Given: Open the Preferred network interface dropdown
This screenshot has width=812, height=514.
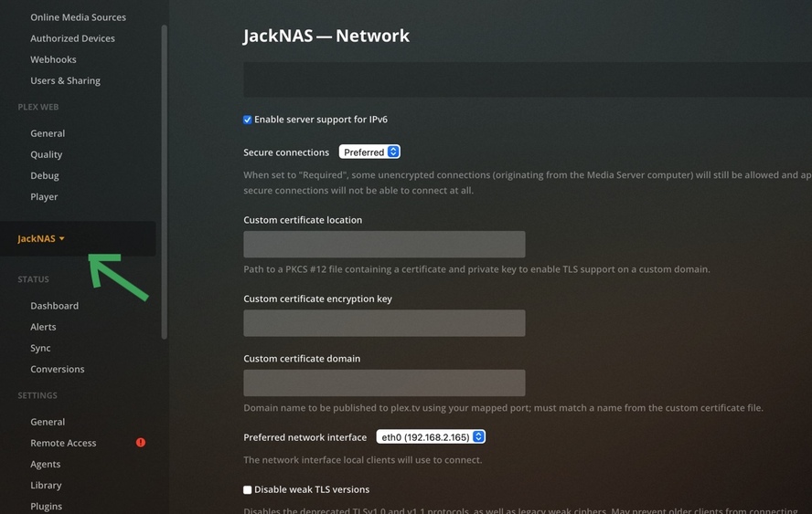Looking at the screenshot, I should 431,437.
